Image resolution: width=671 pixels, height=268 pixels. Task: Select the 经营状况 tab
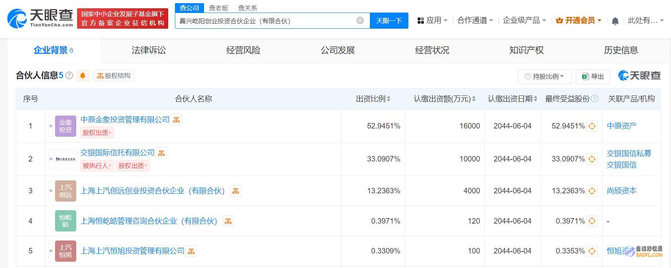pos(432,50)
